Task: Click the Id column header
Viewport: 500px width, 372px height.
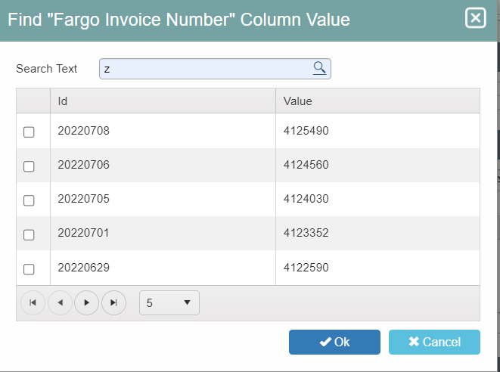Action: coord(163,101)
